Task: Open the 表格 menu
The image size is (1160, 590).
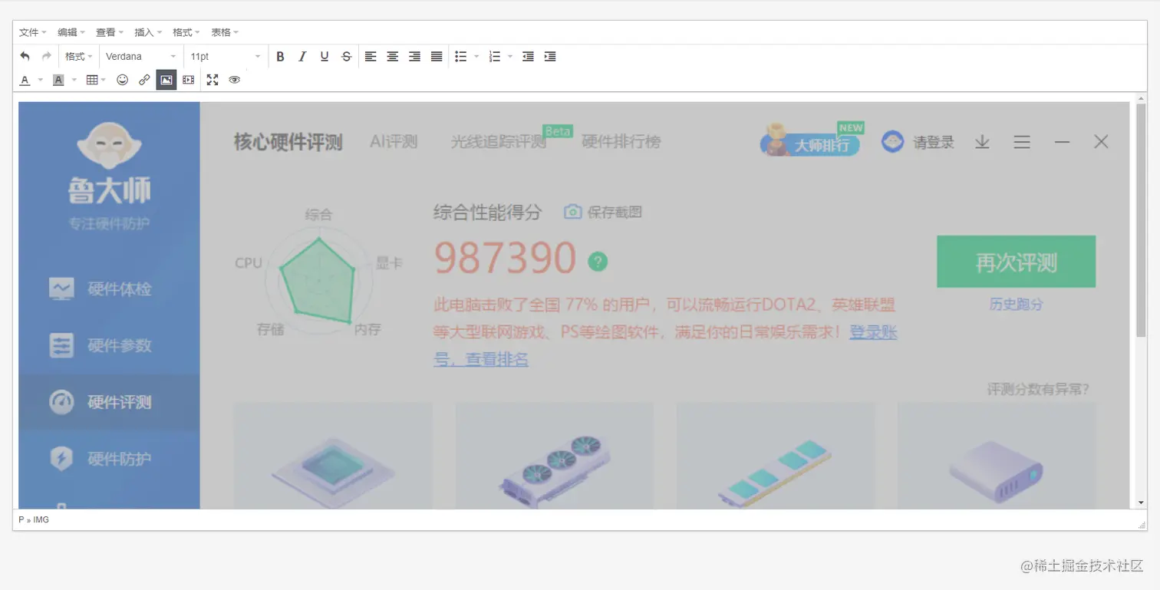Action: click(225, 32)
